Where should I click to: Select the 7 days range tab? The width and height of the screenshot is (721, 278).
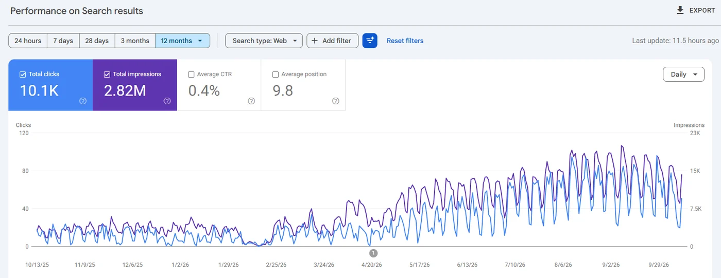(x=63, y=41)
